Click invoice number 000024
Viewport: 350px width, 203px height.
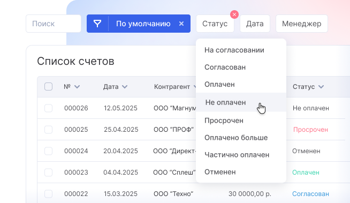click(76, 151)
